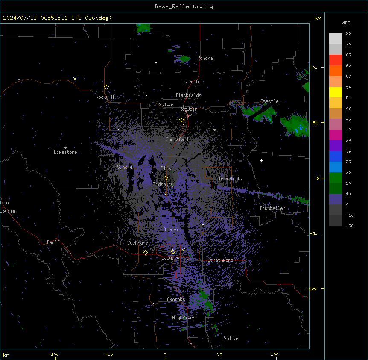Click the 2024/07/31 06:58:31 UTC timestamp
The image size is (368, 360).
point(42,18)
